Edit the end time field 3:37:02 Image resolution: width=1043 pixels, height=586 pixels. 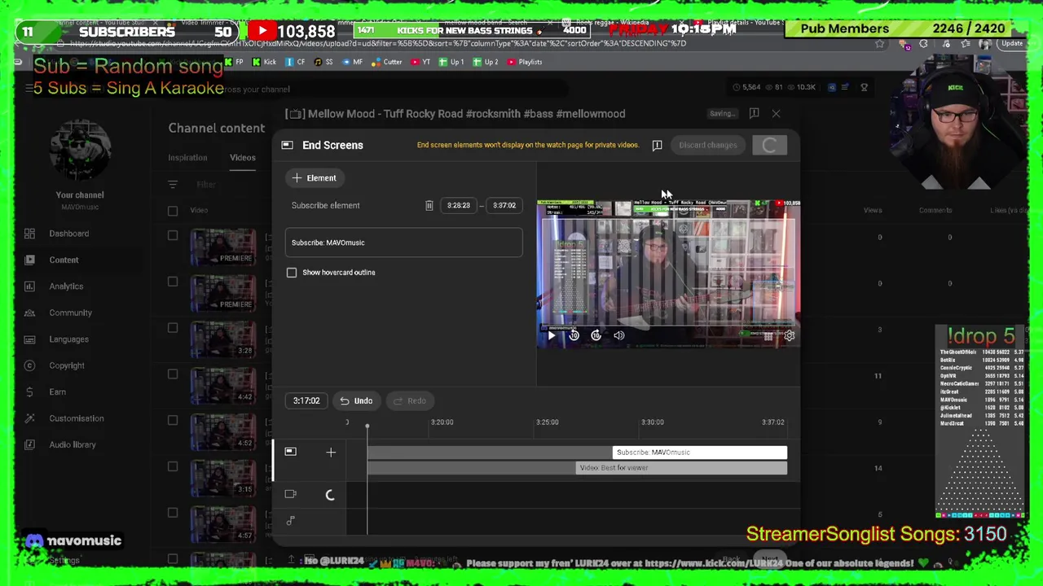504,206
